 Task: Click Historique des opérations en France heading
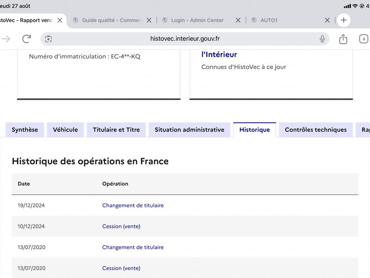[x=90, y=161]
